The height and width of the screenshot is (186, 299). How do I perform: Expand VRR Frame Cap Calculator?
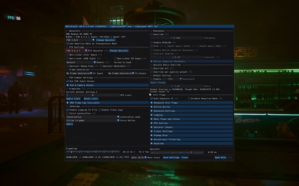pos(107,103)
